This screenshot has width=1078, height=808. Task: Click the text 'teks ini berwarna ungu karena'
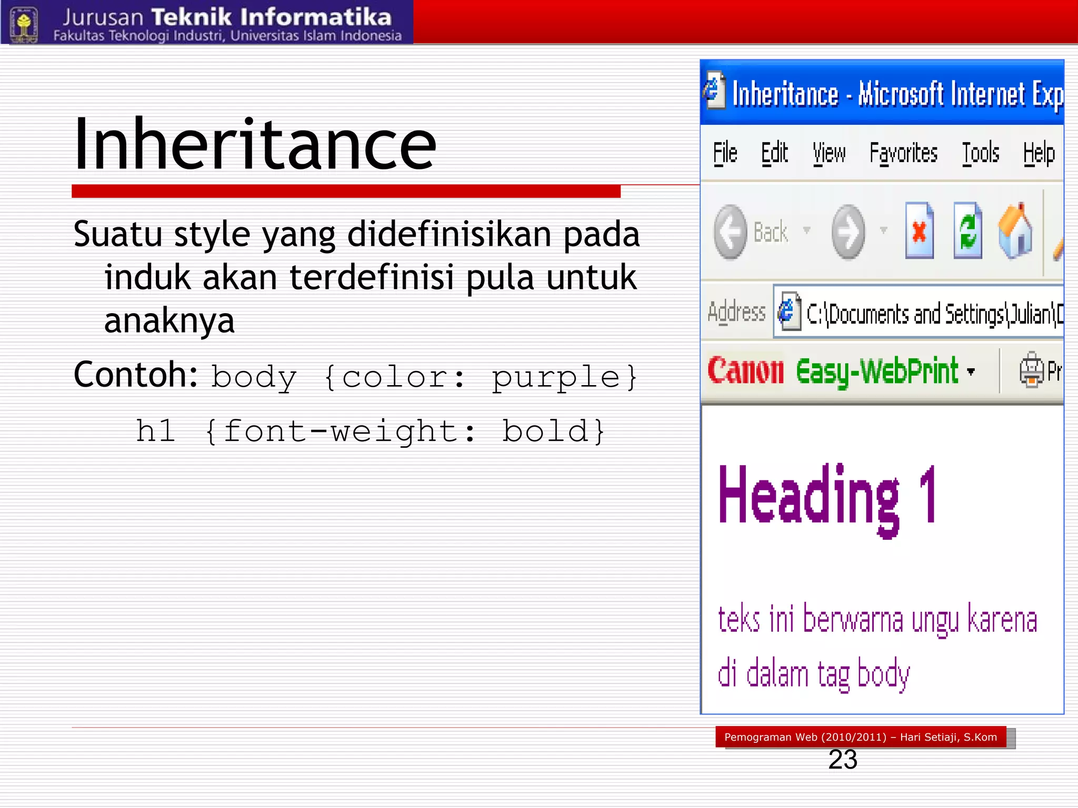coord(877,620)
